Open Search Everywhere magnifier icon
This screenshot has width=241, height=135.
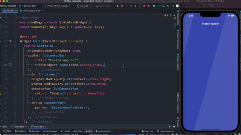[173, 6]
